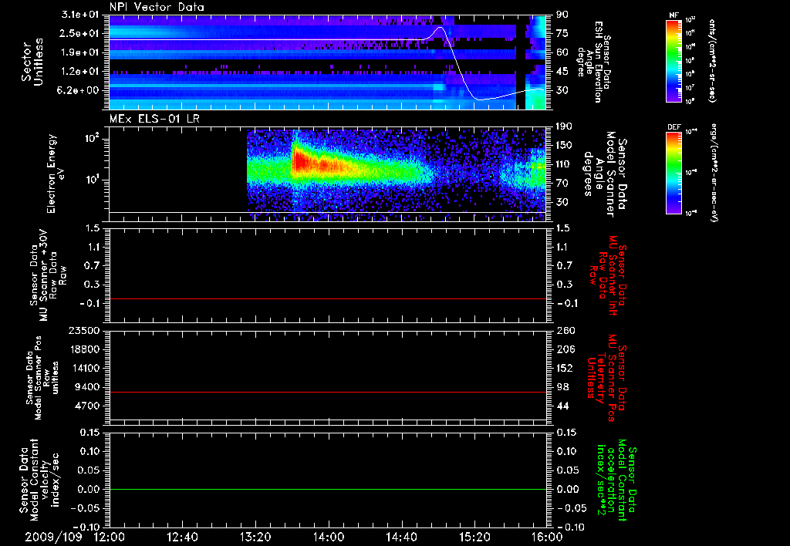Select the "Electron Energy eV" axis title

[x=57, y=174]
